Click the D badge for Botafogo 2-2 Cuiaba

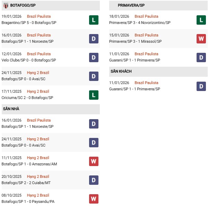click(x=94, y=180)
